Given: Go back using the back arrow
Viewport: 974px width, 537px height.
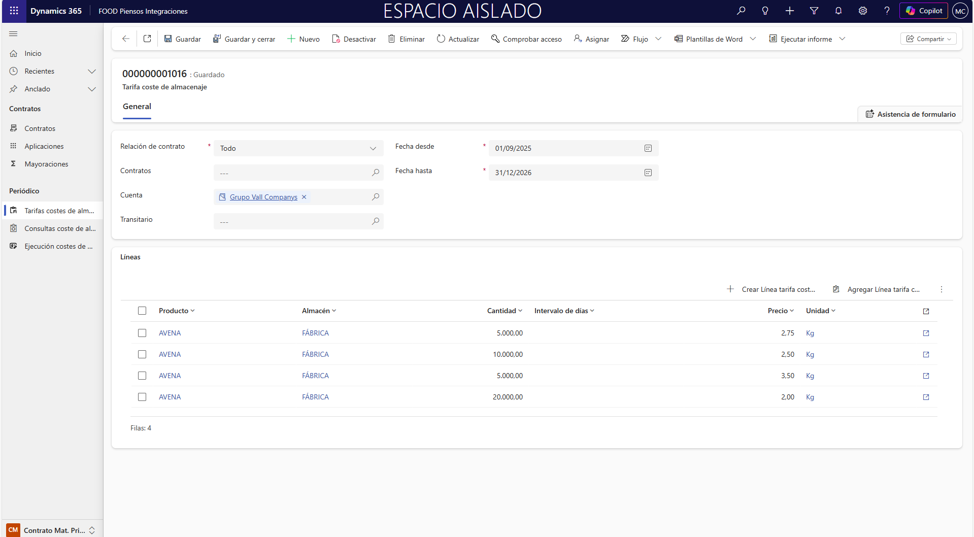Looking at the screenshot, I should (x=126, y=39).
